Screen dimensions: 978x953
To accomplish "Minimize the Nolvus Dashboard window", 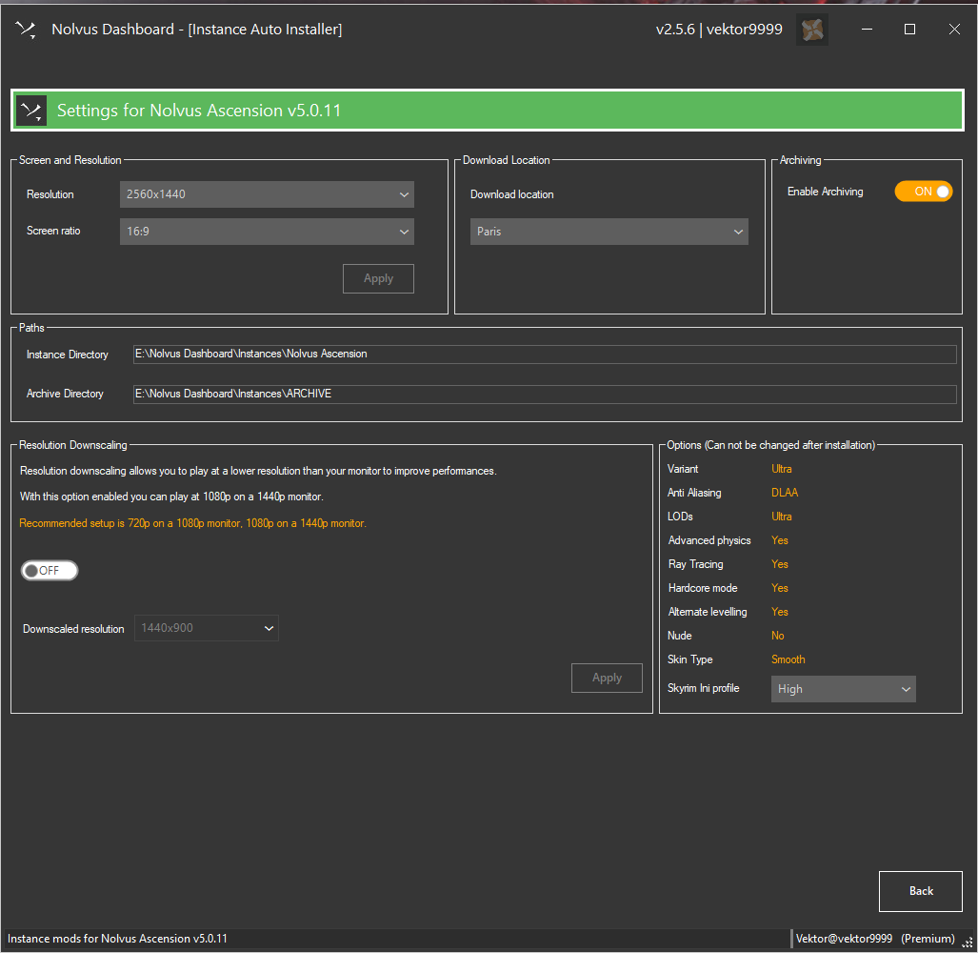I will coord(867,30).
